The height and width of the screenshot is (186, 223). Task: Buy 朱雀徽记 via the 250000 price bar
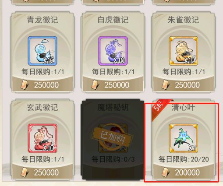pos(184,84)
